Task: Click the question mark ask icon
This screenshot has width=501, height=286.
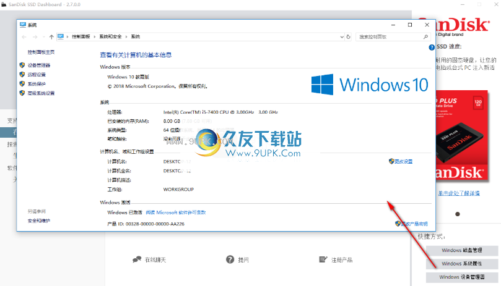Action: (230, 259)
